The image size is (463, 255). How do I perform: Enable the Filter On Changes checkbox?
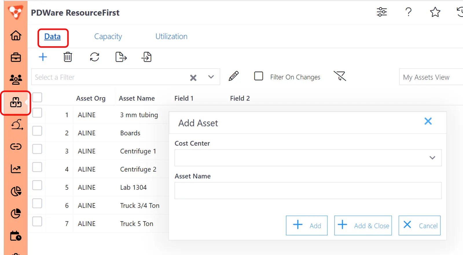click(x=258, y=76)
